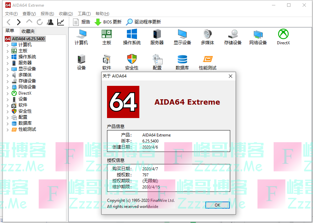Switch to the 收藏夹 tab
This screenshot has height=223, width=313.
click(28, 31)
